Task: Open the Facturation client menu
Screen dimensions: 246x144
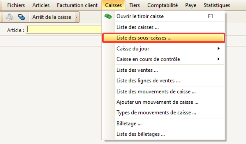Action: [77, 5]
